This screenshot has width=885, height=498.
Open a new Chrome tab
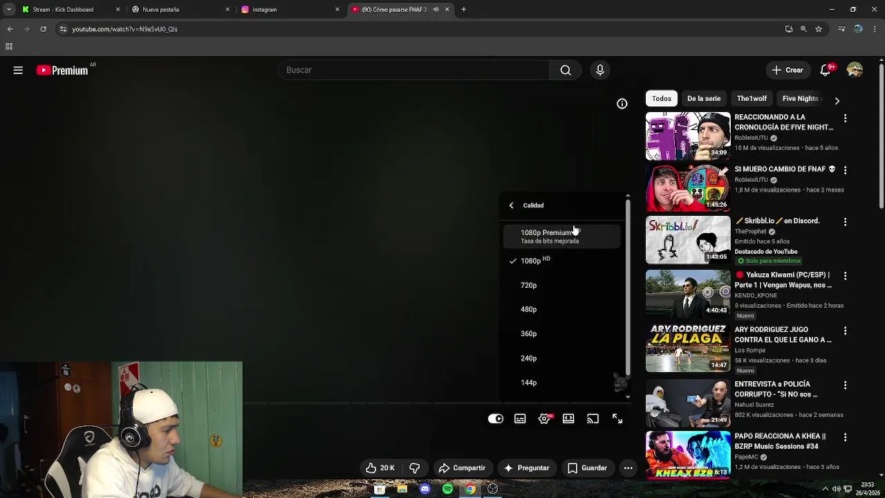click(463, 10)
